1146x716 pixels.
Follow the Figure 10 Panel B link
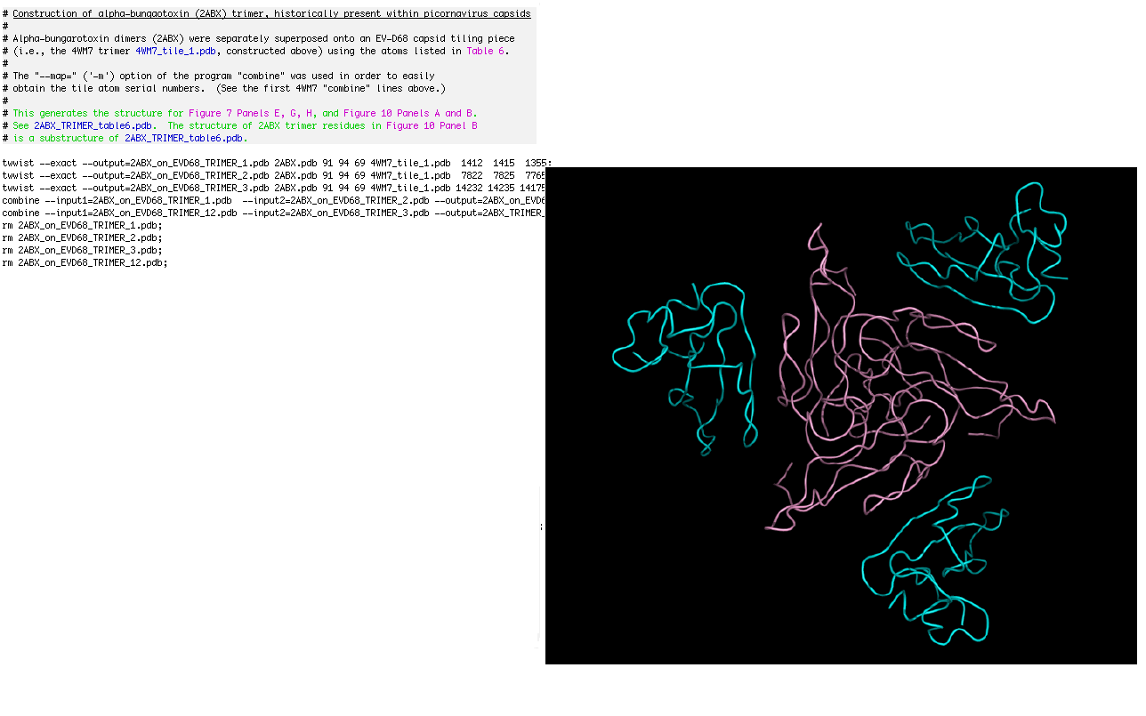point(432,125)
